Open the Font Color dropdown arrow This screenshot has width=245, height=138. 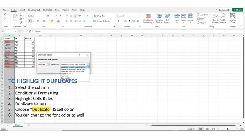pyautogui.click(x=61, y=21)
